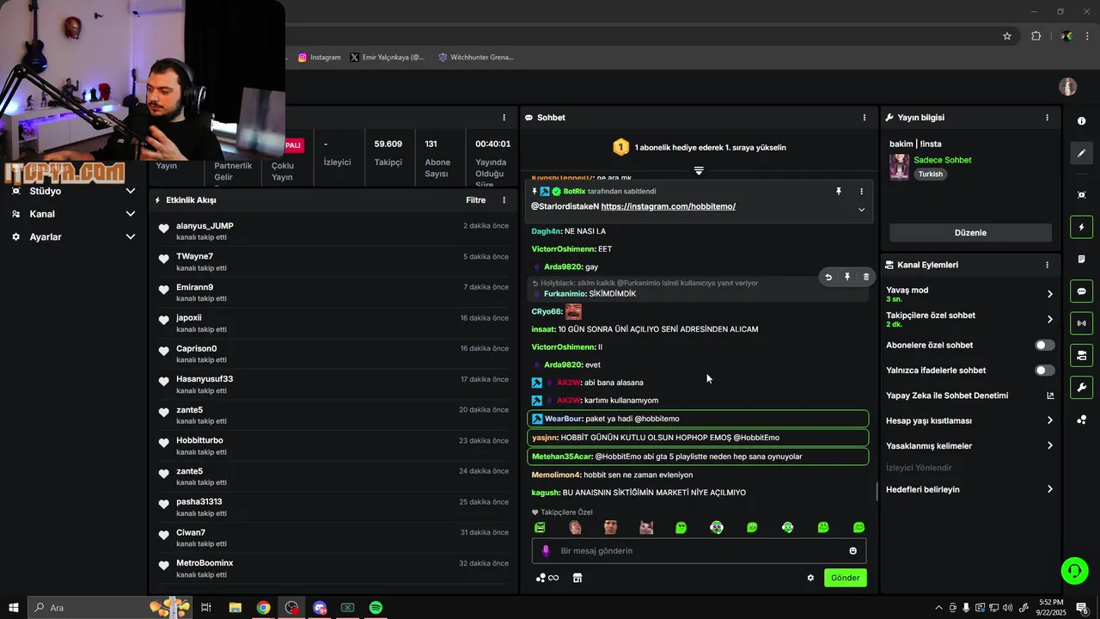
Task: Open the chat settings gear icon
Action: click(810, 578)
